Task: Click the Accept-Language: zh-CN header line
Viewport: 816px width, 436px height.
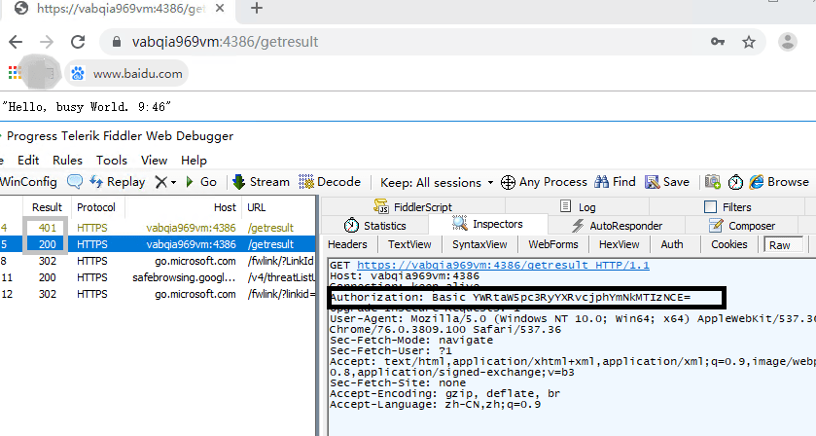Action: (x=435, y=404)
